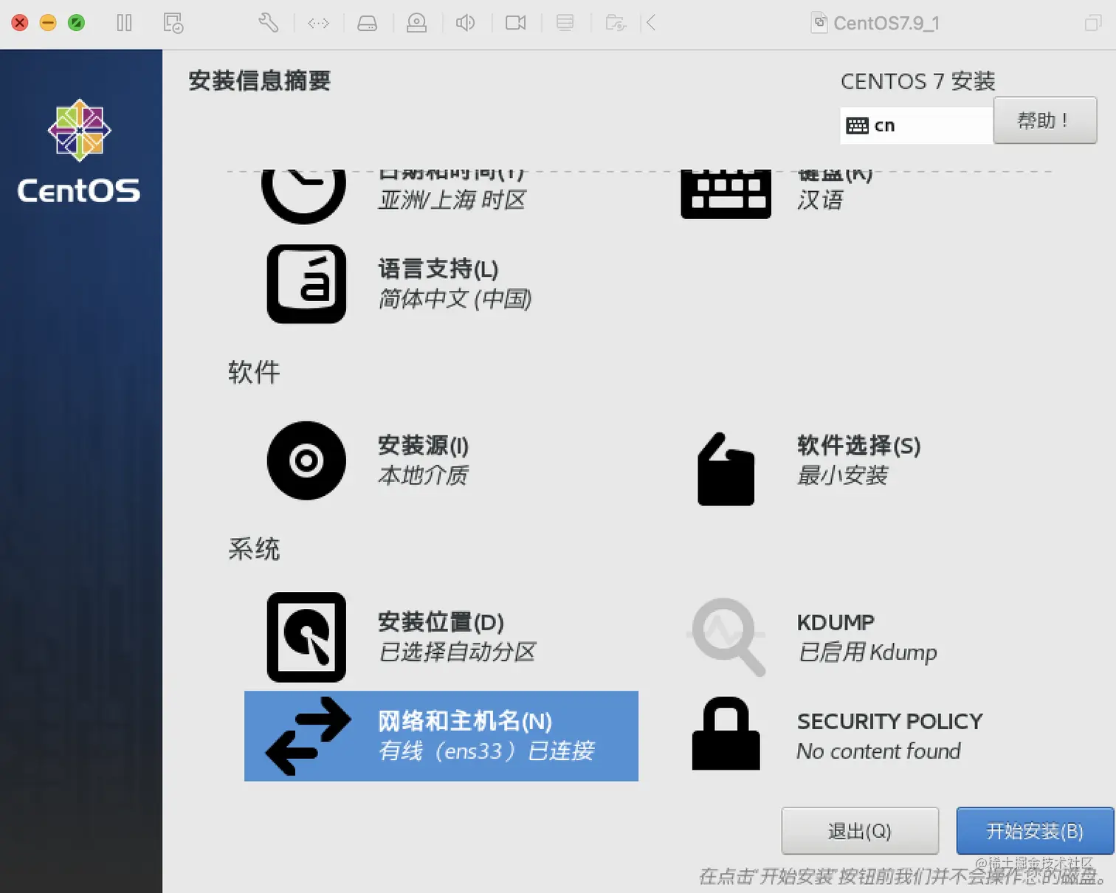
Task: Open keyboard layout icon
Action: point(726,194)
